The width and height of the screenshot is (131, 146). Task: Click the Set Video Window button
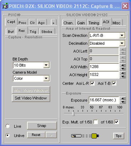(31, 98)
